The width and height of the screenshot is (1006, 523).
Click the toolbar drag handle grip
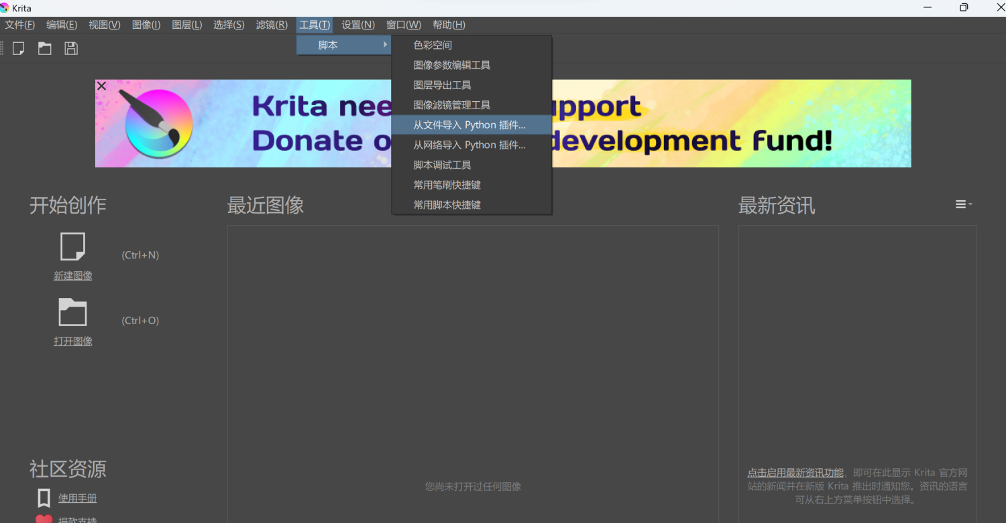tap(2, 48)
